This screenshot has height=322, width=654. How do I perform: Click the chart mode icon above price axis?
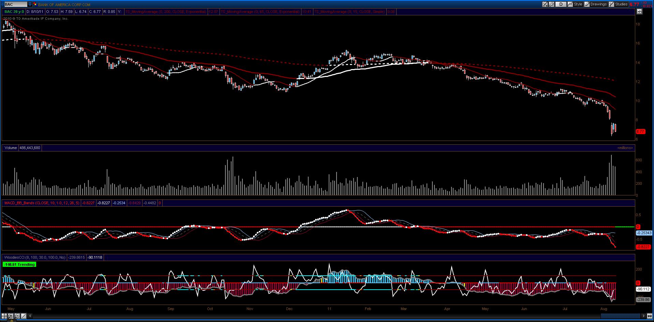(x=639, y=11)
